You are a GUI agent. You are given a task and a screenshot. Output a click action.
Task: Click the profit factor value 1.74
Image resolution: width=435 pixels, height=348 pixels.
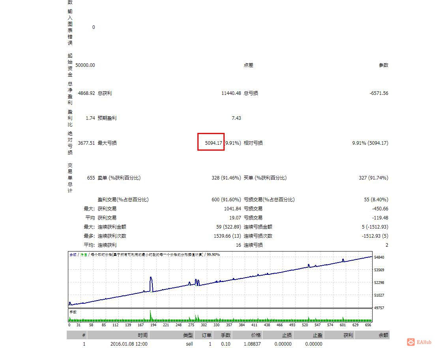coord(90,118)
